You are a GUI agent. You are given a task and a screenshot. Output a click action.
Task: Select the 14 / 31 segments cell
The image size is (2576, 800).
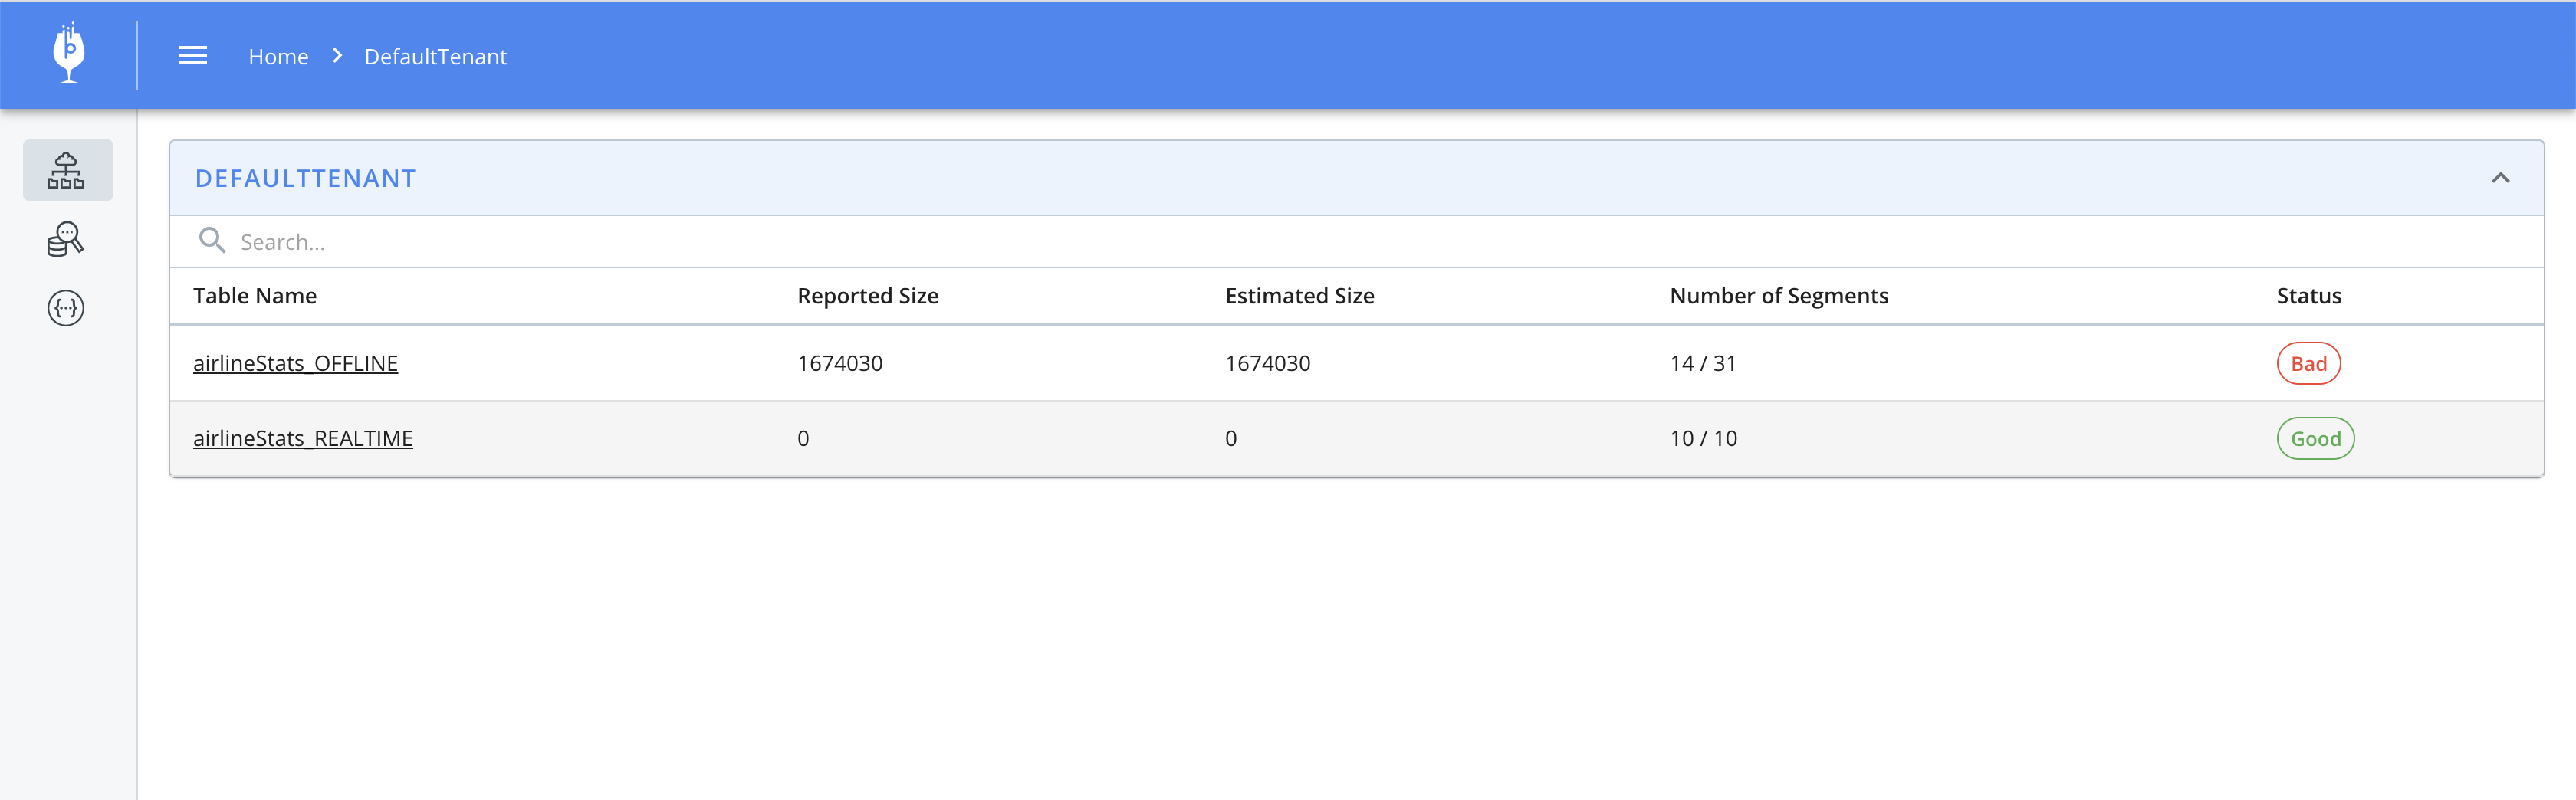click(x=1702, y=363)
